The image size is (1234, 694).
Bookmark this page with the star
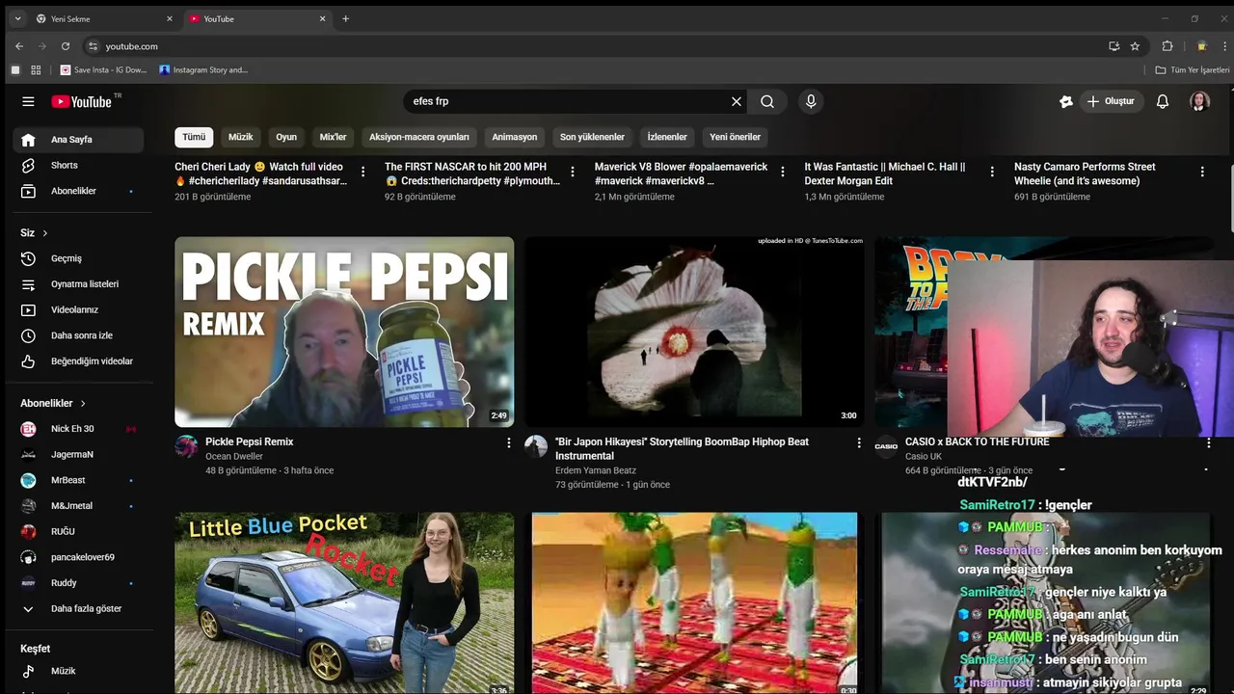pyautogui.click(x=1135, y=46)
